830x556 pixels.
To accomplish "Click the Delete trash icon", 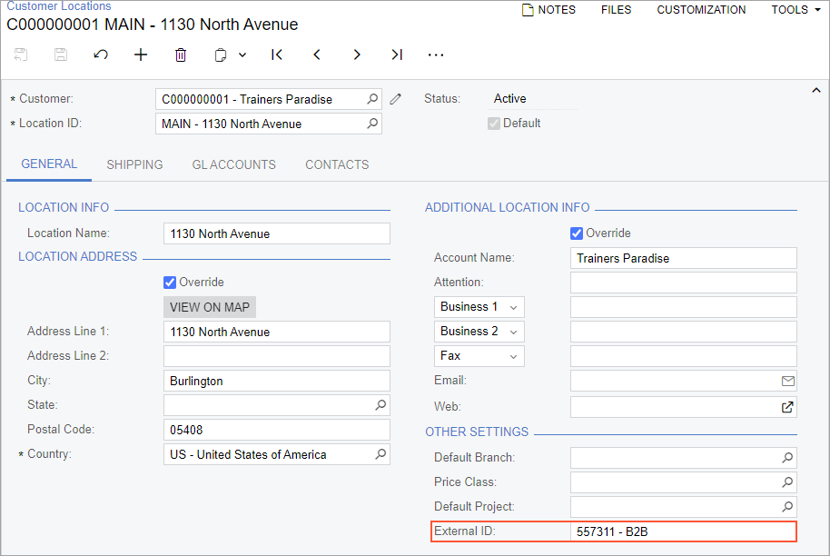I will point(181,55).
